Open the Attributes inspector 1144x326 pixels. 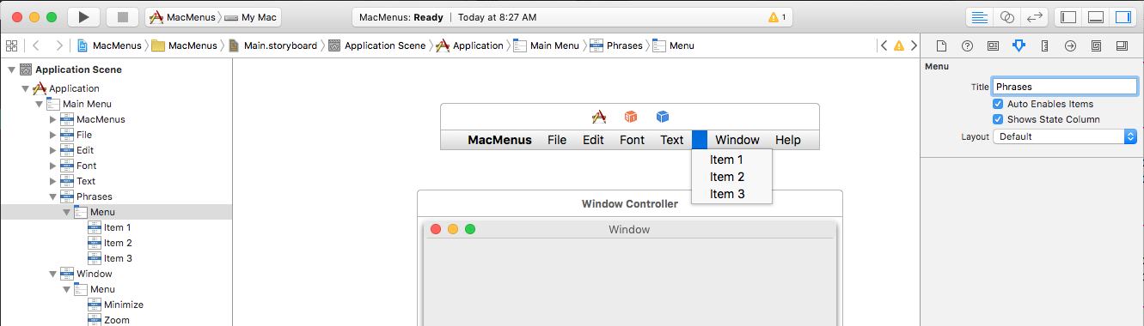pos(1019,45)
